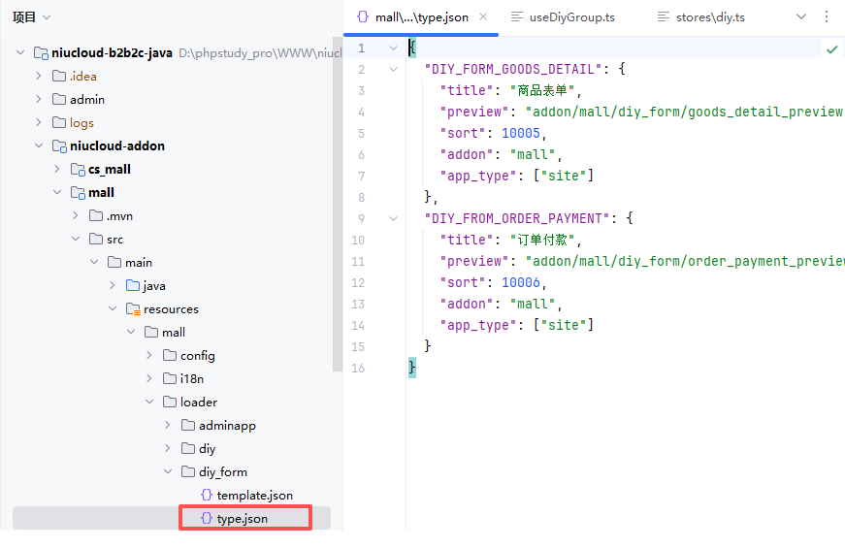Fold the DIY_FORM_GOODS_DETAIL block on line 2

pyautogui.click(x=393, y=70)
